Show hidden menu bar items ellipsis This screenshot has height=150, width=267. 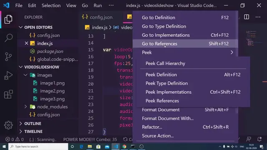pyautogui.click(x=111, y=5)
